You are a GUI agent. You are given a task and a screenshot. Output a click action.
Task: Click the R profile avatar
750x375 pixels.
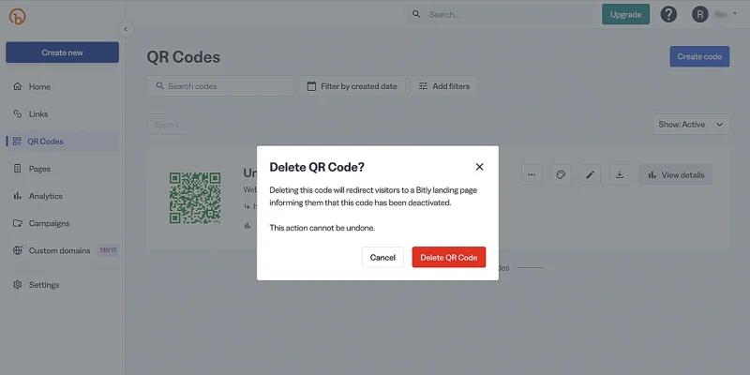[x=699, y=14]
